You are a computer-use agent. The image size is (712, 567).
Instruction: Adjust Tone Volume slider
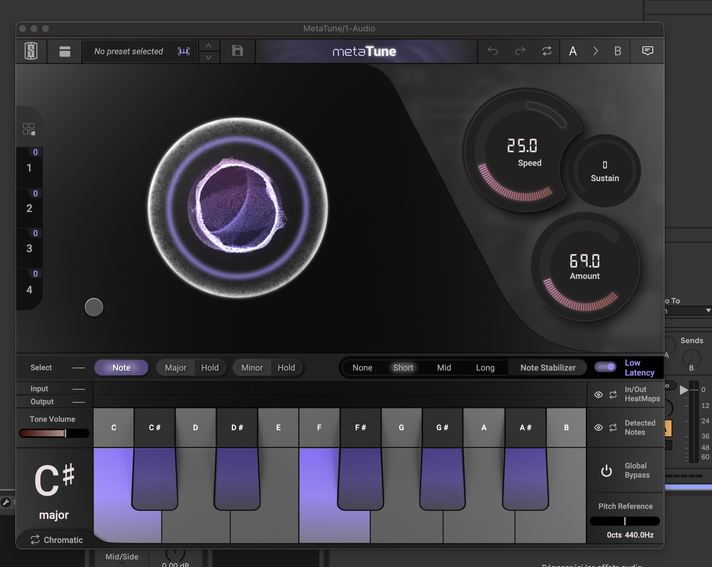(x=54, y=433)
